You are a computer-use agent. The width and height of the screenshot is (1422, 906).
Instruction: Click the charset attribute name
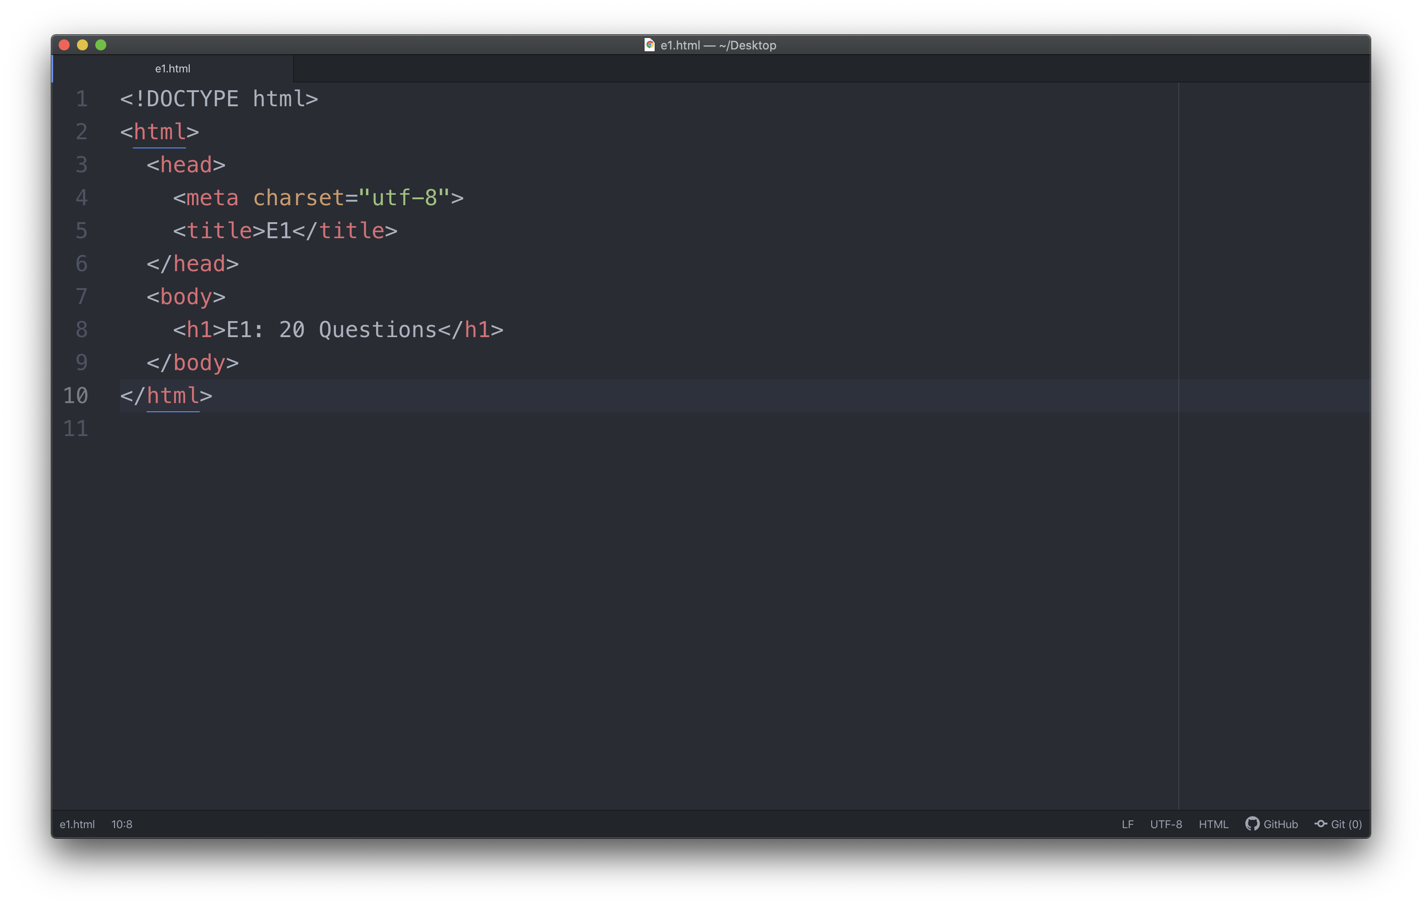coord(299,198)
